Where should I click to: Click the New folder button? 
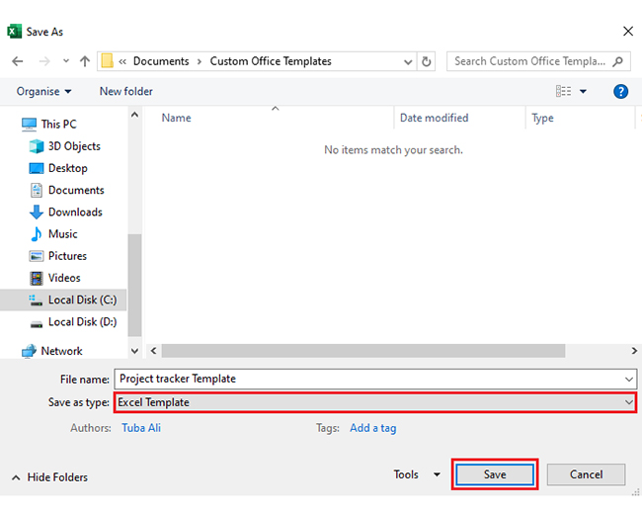tap(125, 91)
